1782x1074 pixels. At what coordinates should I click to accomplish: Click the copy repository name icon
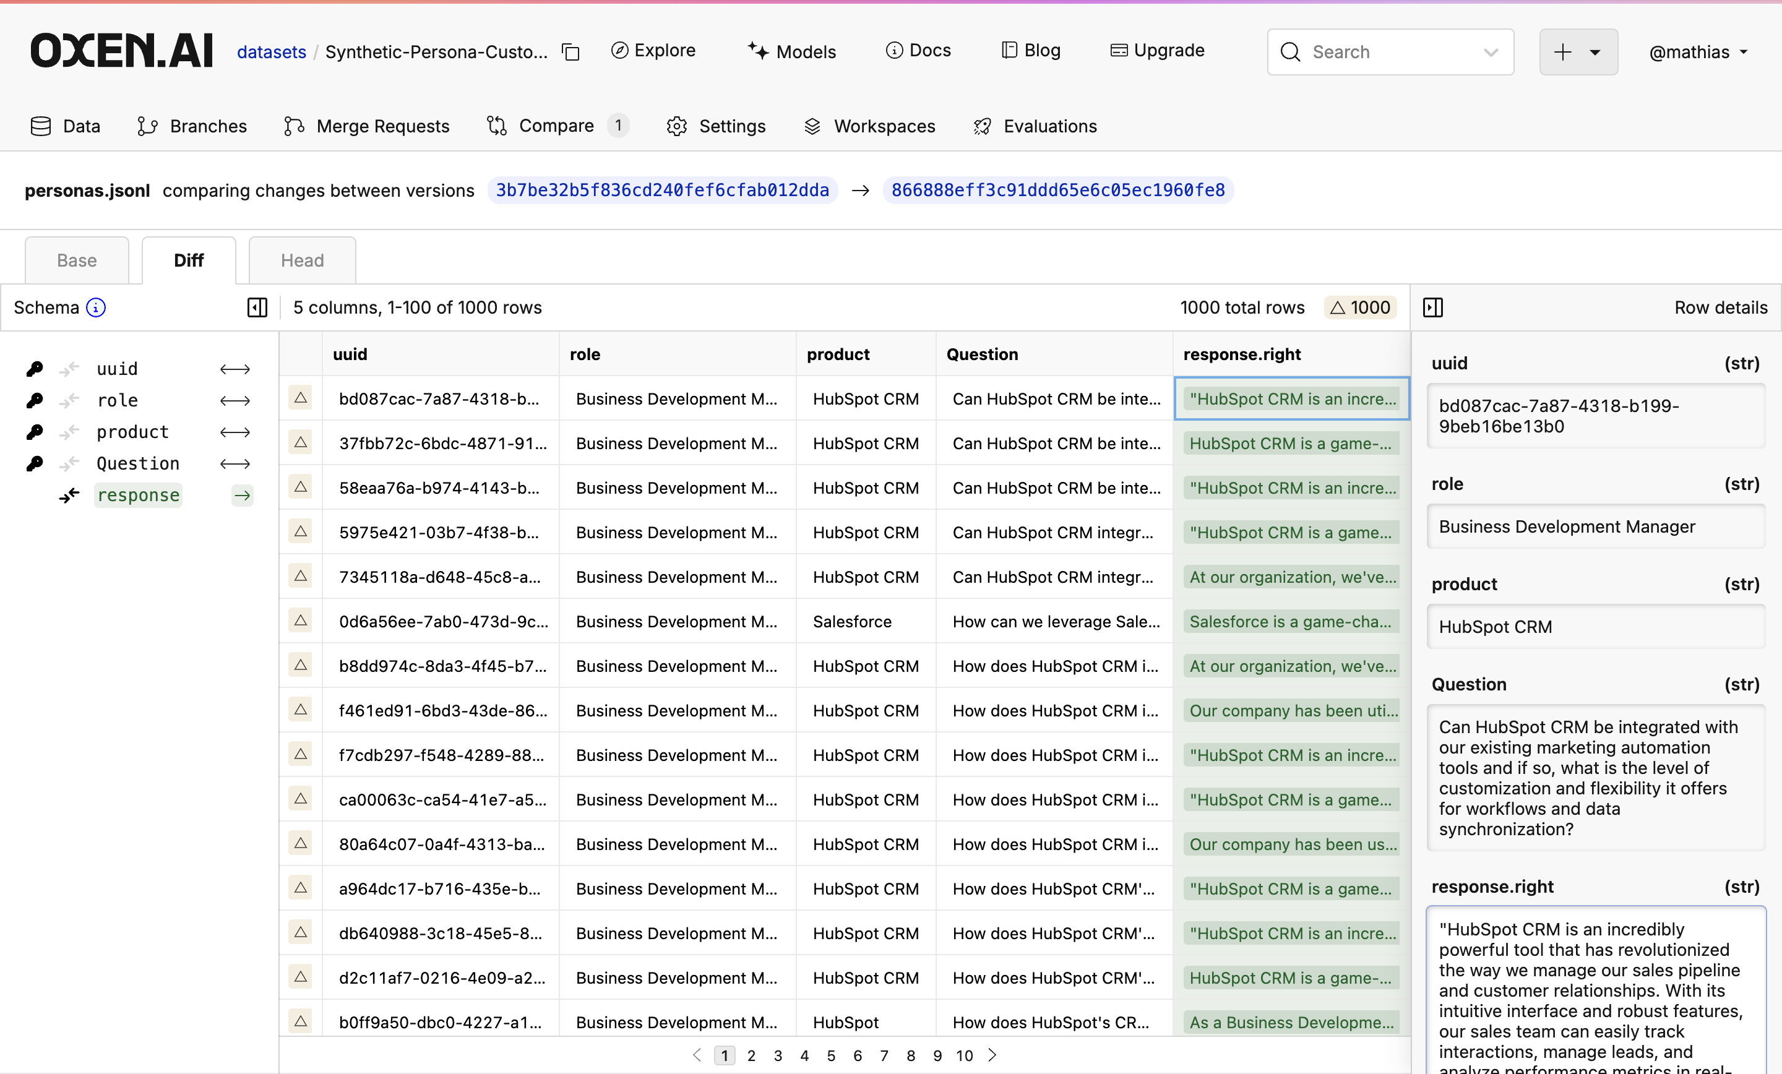[x=570, y=52]
